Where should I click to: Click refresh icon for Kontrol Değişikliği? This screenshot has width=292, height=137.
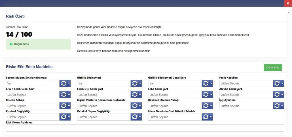coord(64,117)
